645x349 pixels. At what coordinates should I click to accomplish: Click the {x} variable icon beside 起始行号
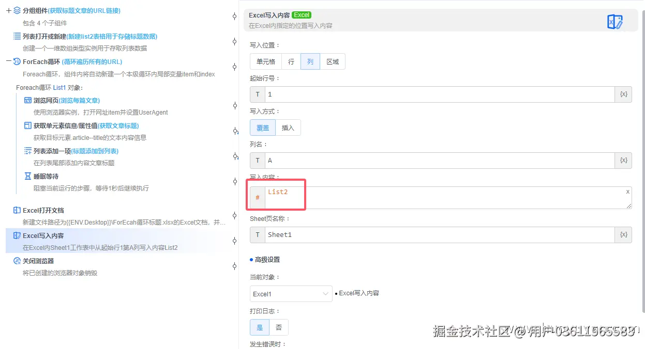pyautogui.click(x=623, y=94)
